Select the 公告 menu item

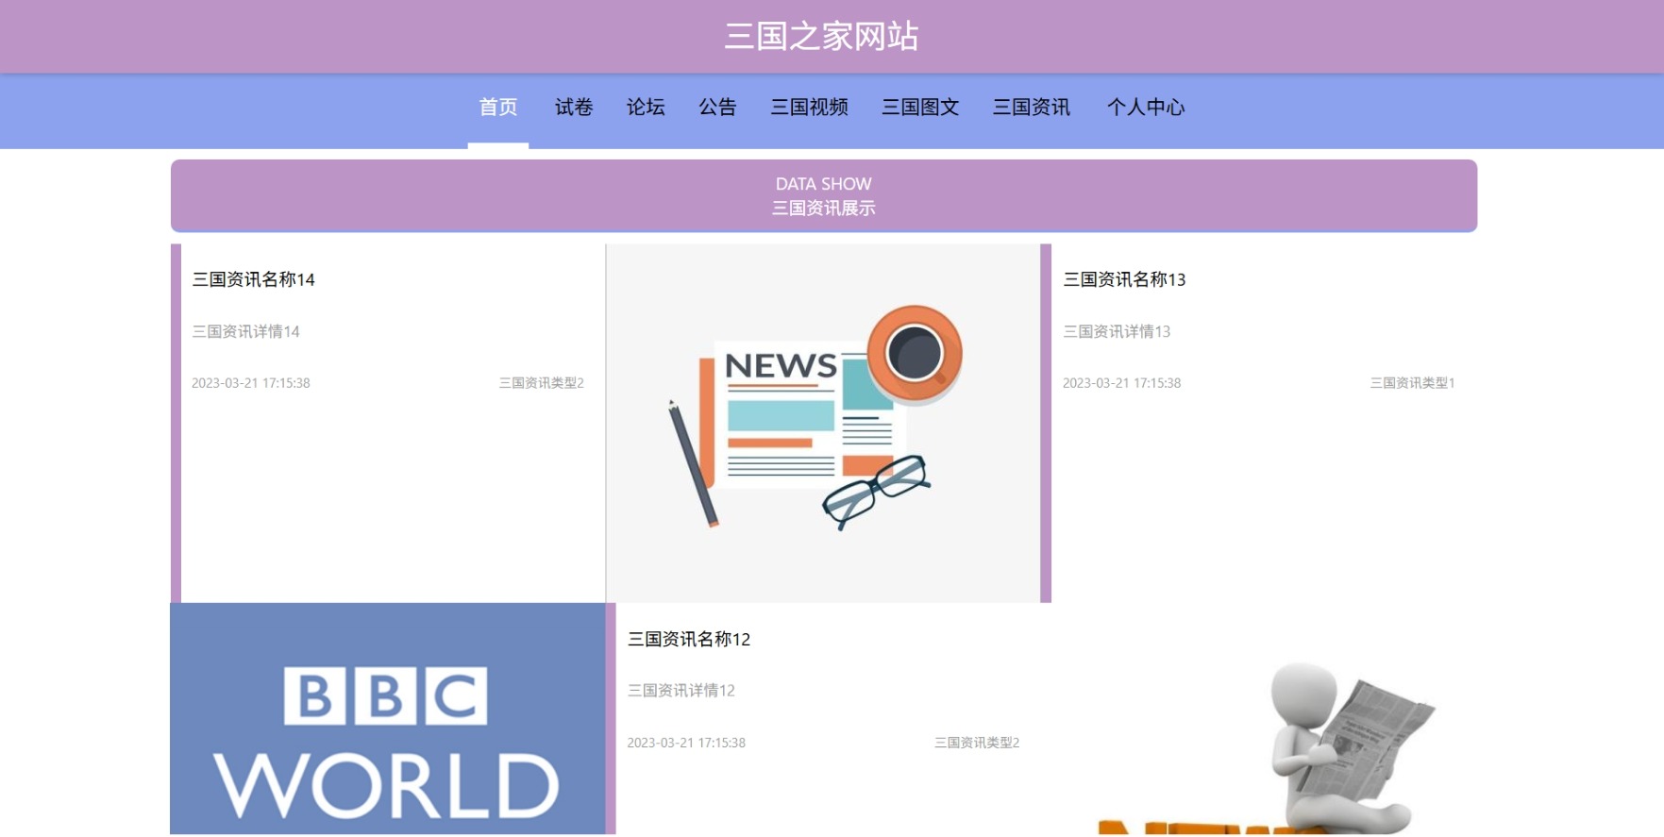click(x=717, y=108)
